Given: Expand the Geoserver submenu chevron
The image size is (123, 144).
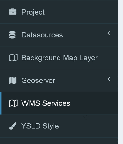Looking at the screenshot, I should point(109,79).
